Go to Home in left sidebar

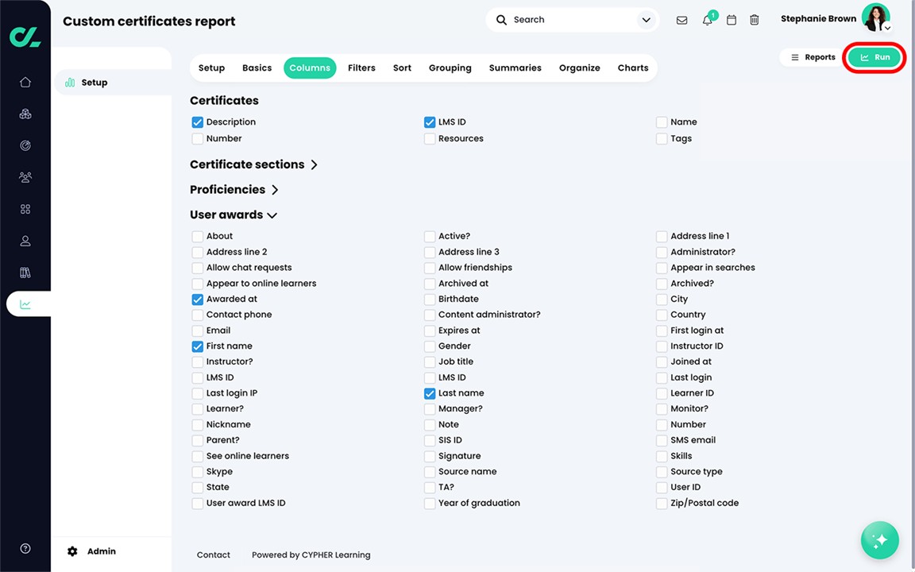pos(25,82)
